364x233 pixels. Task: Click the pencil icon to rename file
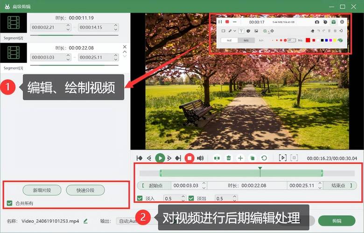tap(85, 221)
